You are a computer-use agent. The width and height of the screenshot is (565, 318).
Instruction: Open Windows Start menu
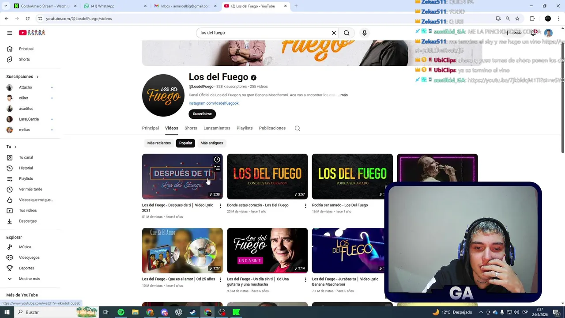(7, 312)
